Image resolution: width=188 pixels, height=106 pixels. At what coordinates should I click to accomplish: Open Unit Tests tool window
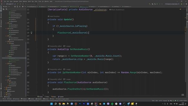(16, 99)
